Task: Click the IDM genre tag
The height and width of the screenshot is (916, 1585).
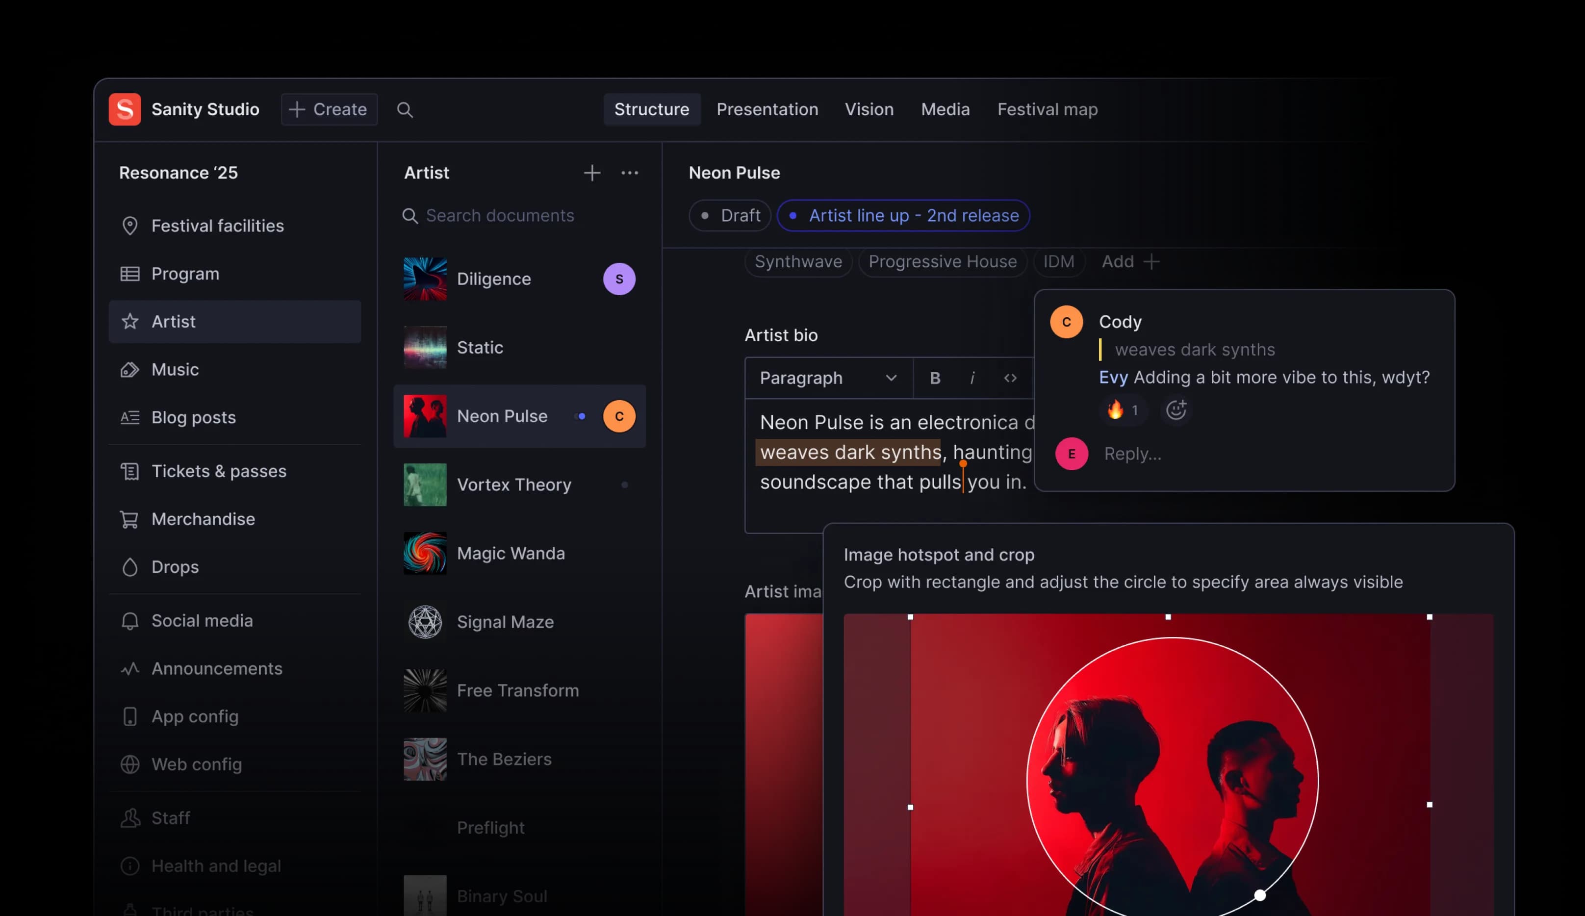Action: coord(1059,262)
